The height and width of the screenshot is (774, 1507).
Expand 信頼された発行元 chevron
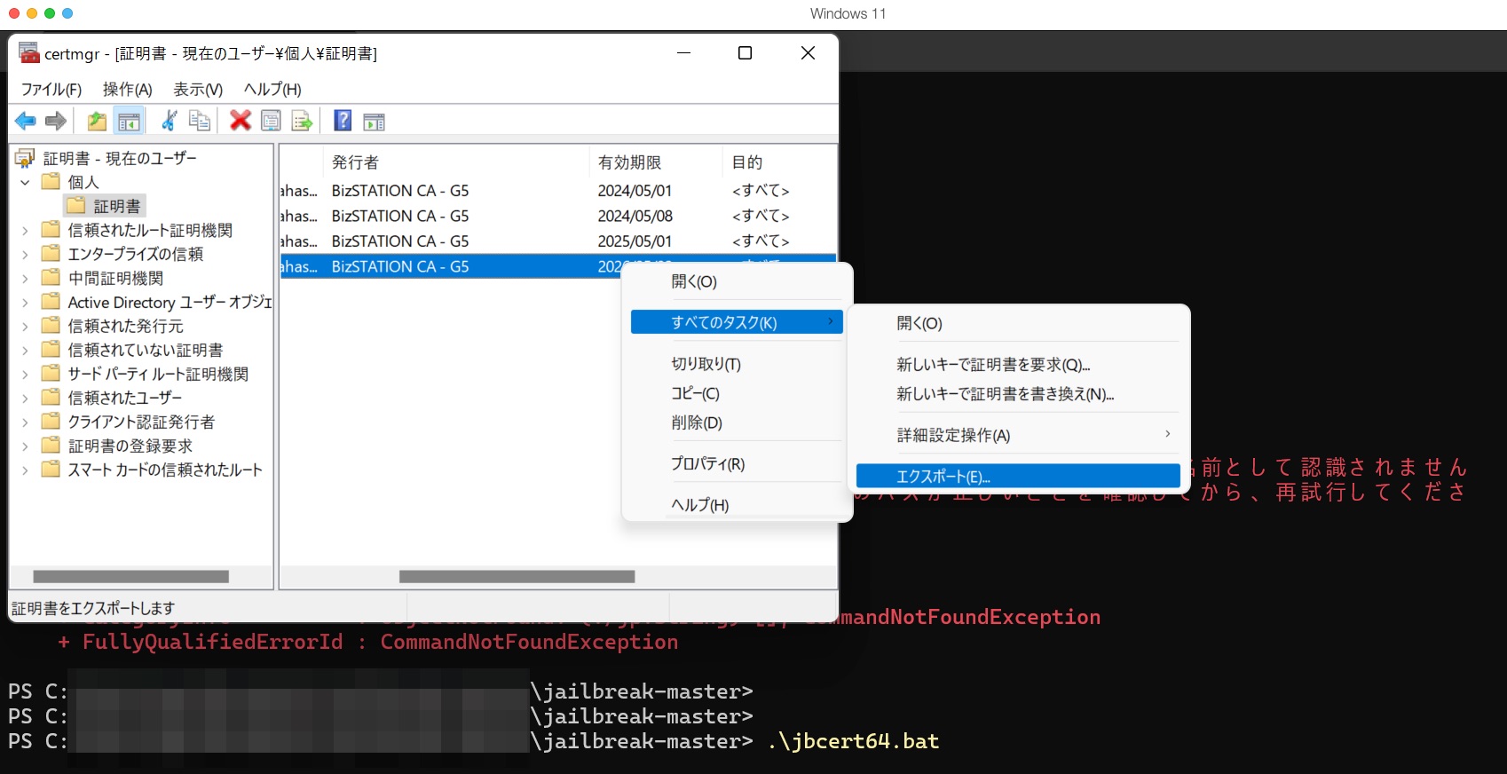(25, 326)
